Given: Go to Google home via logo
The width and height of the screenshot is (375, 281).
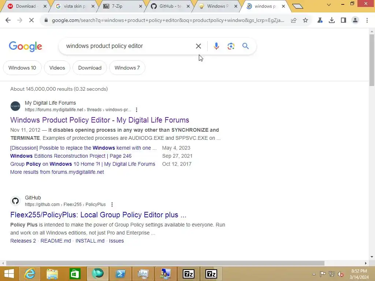Looking at the screenshot, I should (x=25, y=46).
